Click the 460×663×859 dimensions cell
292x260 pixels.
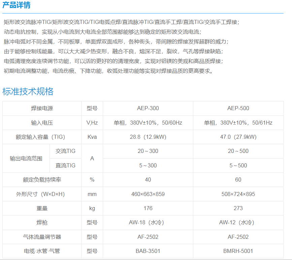click(x=148, y=194)
